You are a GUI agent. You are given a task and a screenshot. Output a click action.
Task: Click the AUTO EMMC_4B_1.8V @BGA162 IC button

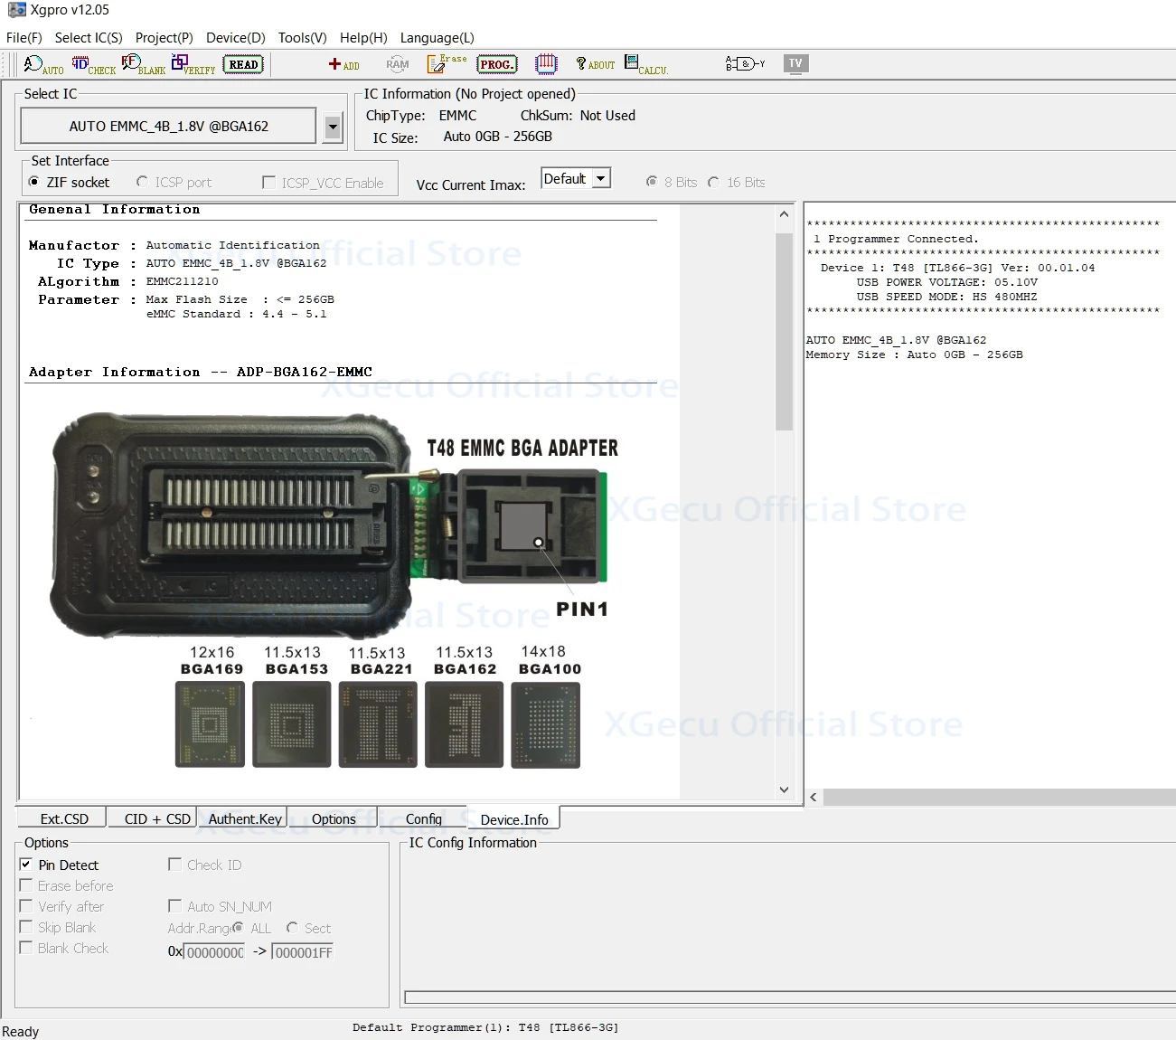[169, 127]
